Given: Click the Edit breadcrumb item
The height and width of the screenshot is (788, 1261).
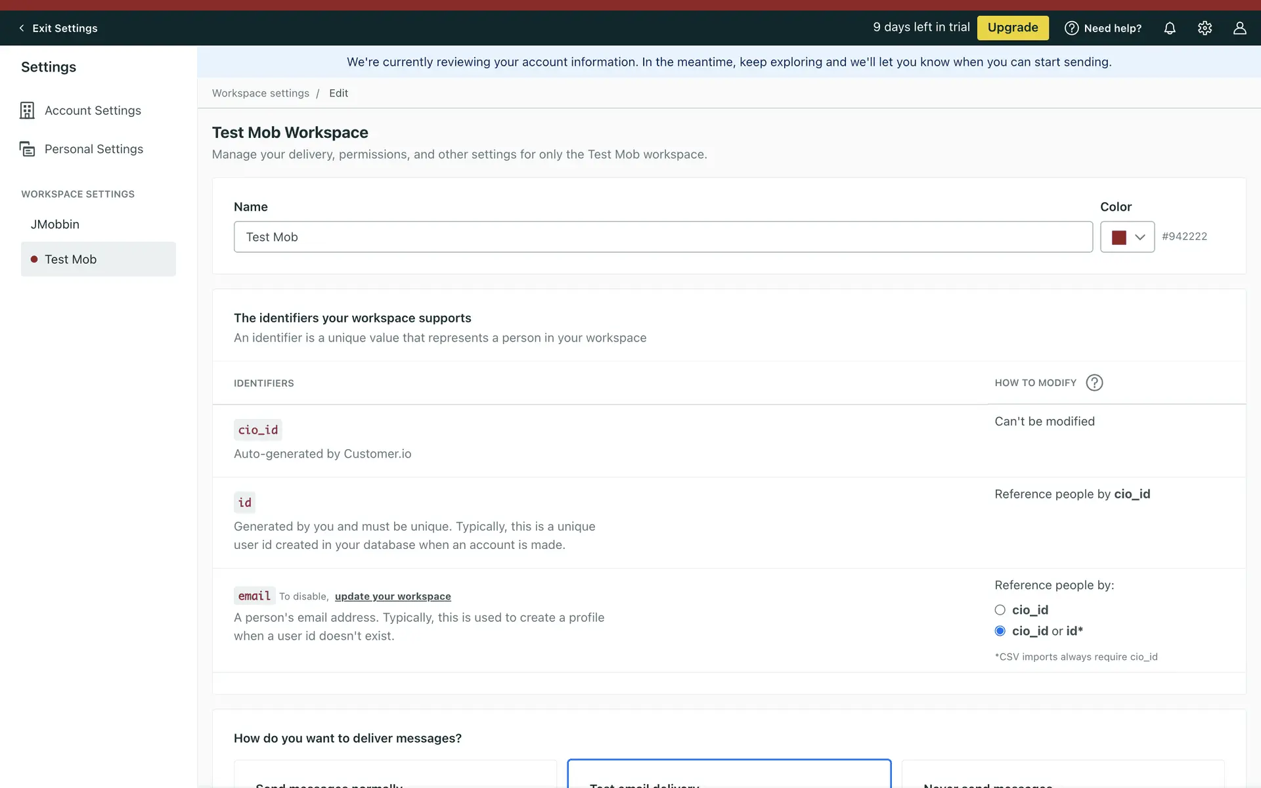Looking at the screenshot, I should pos(338,93).
